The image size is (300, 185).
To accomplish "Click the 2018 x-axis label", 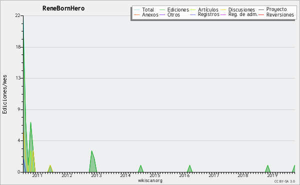I will tap(243, 175).
